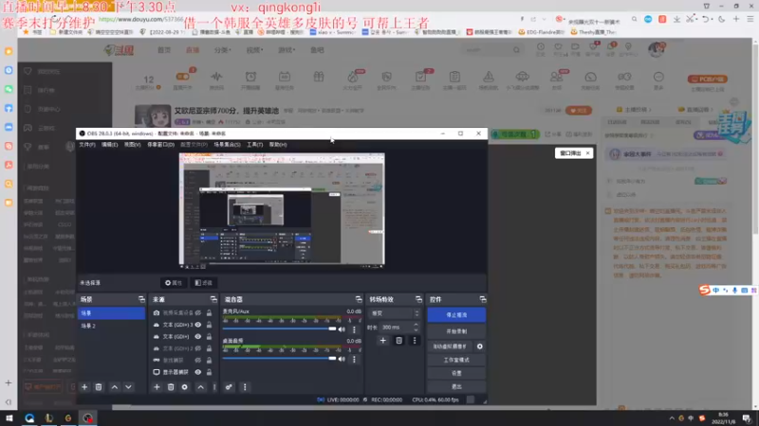759x426 pixels.
Task: Open the Docks menu in OBS
Action: [x=160, y=145]
